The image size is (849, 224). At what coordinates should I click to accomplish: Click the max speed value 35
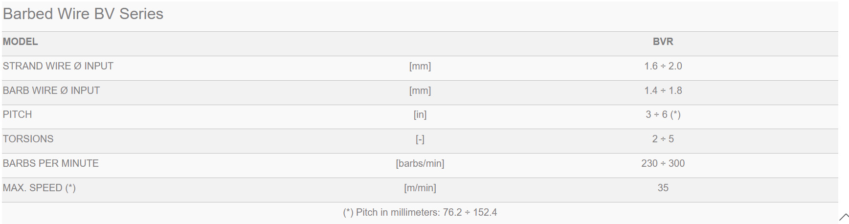(663, 188)
